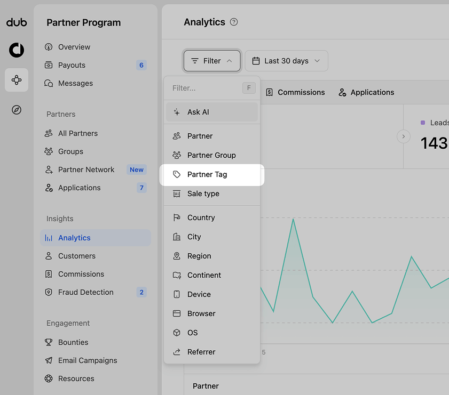Click the Groups sidebar icon
Screen dimensions: 449x395
(49, 151)
